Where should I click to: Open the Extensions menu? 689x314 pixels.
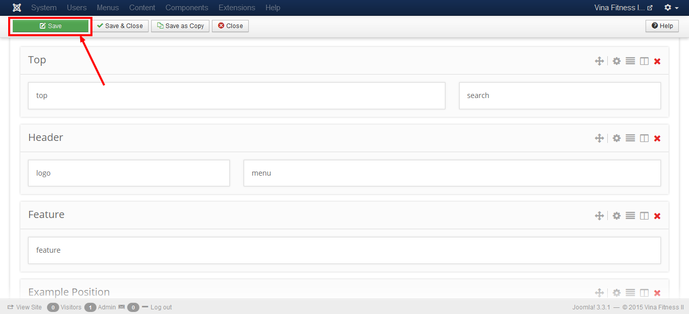(x=236, y=8)
